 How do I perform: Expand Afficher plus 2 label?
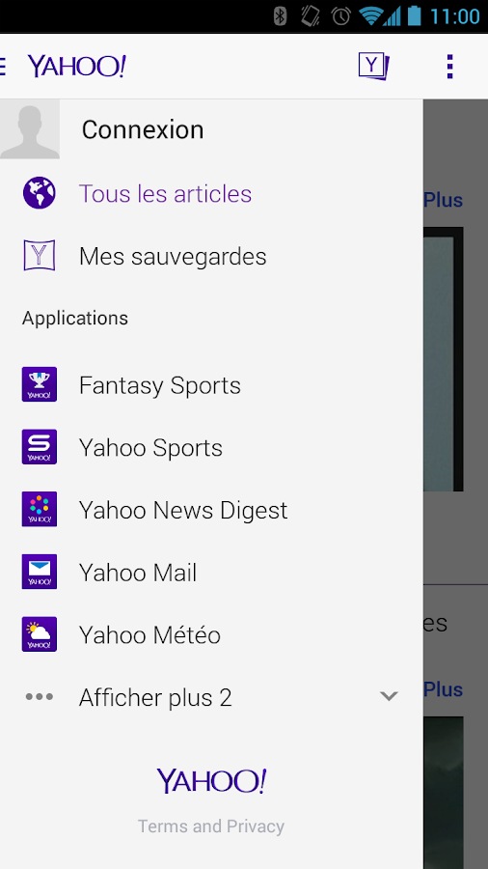click(x=155, y=698)
